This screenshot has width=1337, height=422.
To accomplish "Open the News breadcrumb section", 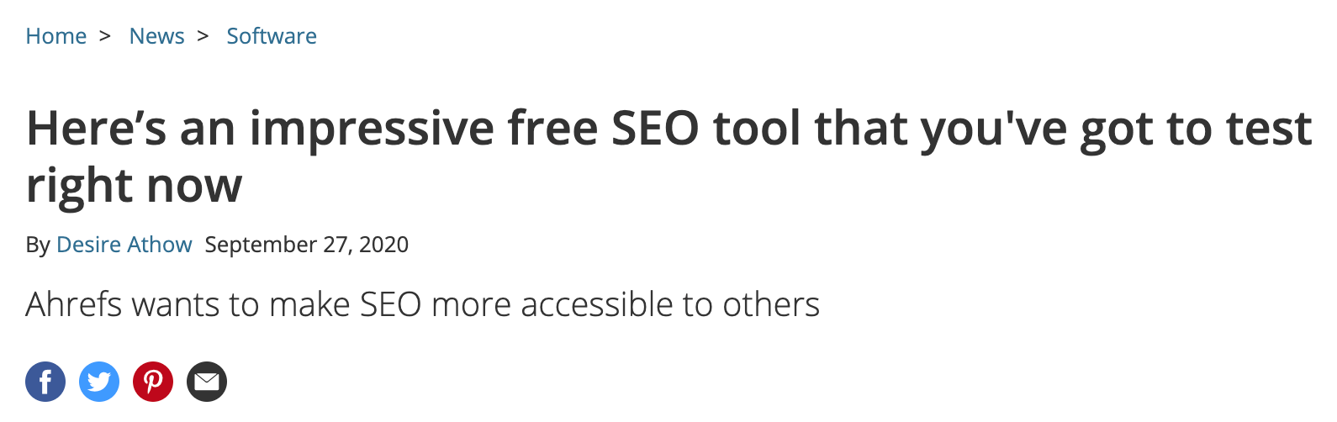I will click(x=156, y=36).
